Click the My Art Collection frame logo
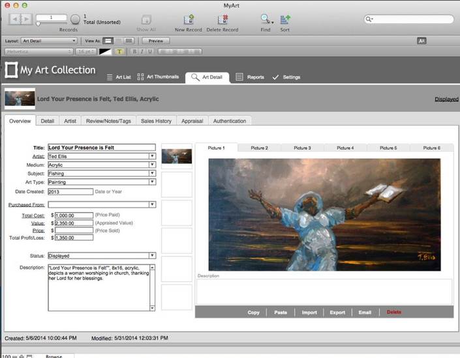 click(x=12, y=70)
